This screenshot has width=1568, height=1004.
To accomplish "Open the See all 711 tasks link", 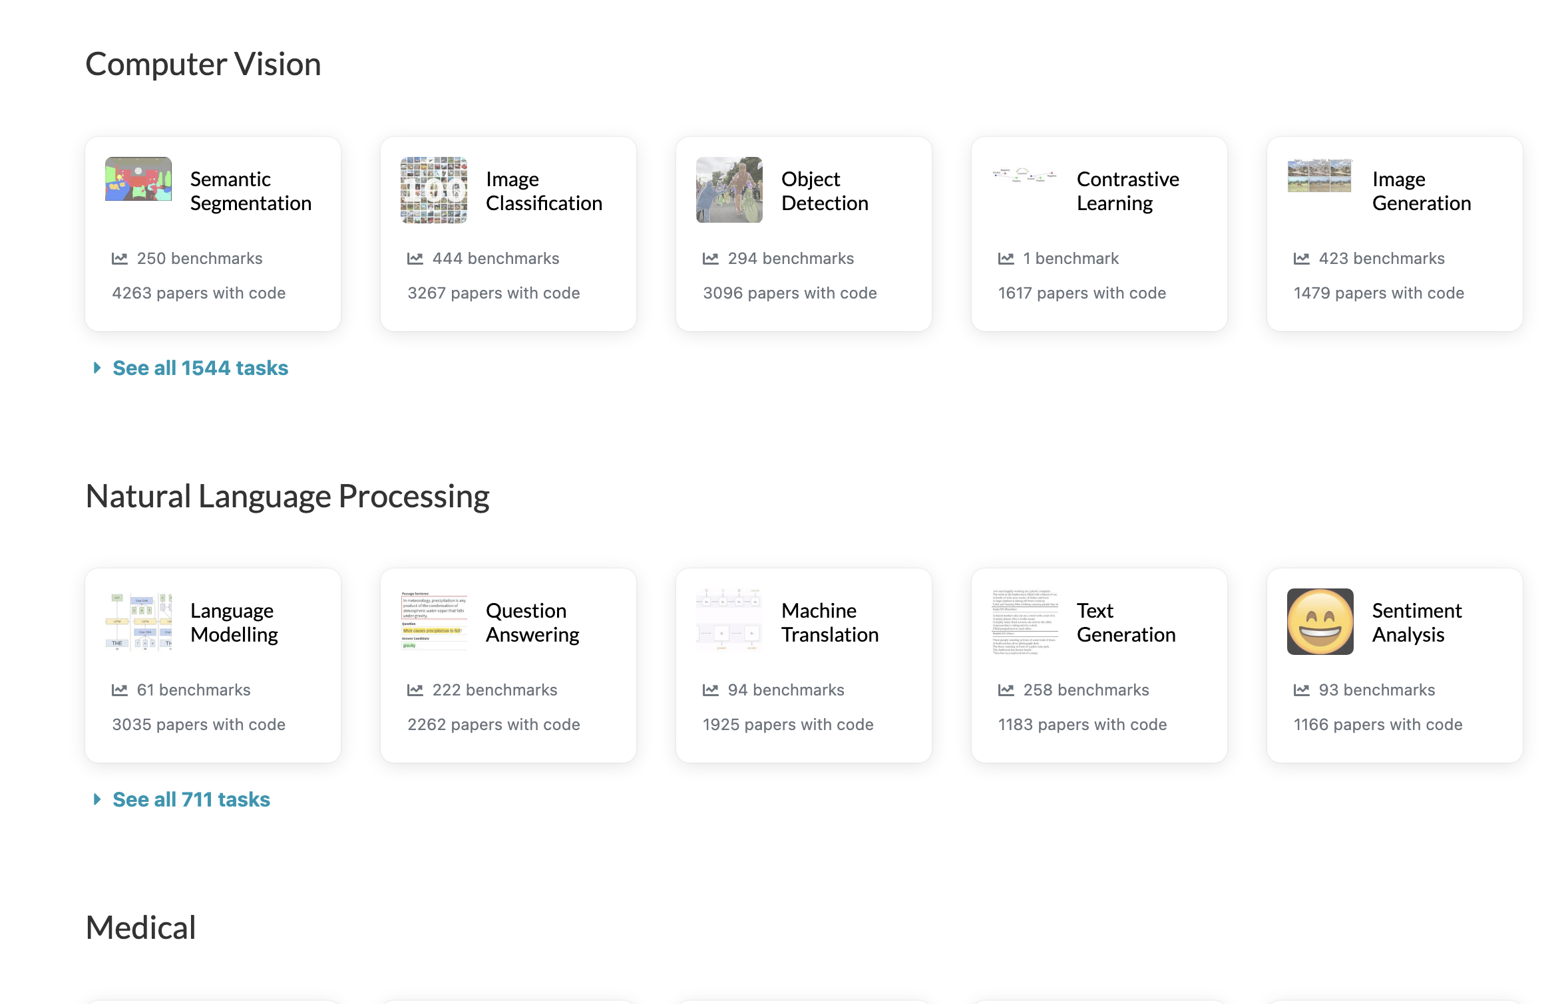I will pyautogui.click(x=191, y=799).
